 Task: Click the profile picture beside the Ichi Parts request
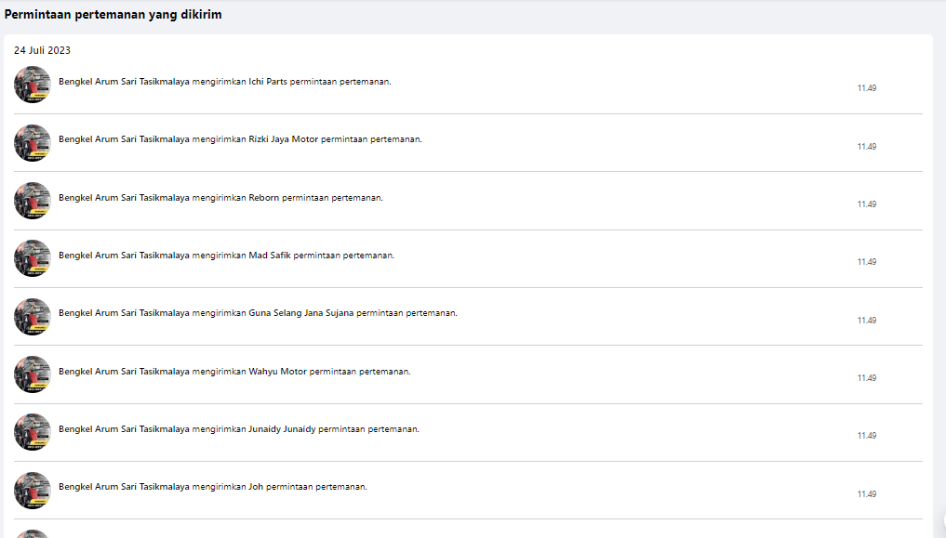point(33,85)
